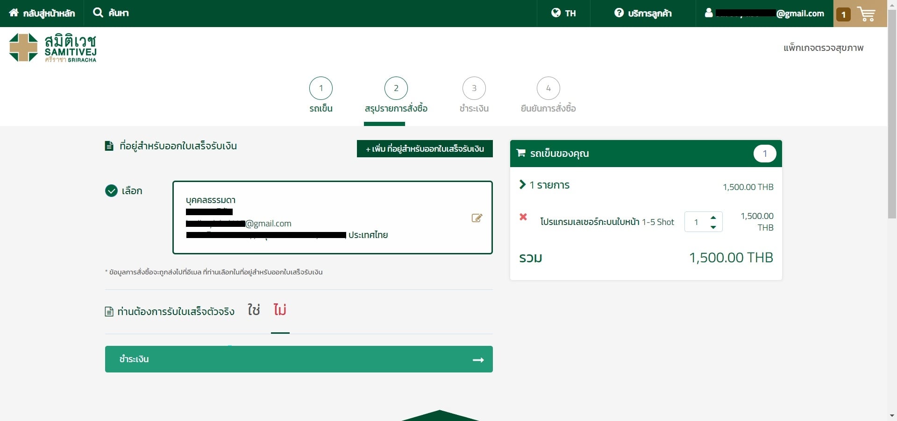
Task: Increase item quantity with up arrow
Action: click(x=713, y=217)
